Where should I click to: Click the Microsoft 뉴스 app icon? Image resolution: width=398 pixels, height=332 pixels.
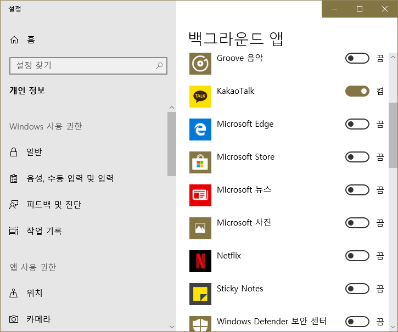point(200,195)
